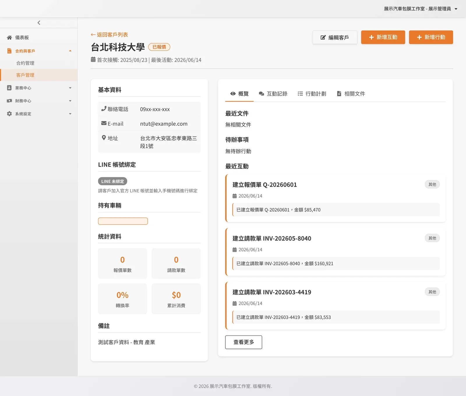Switch to the 互動記錄 tab
The width and height of the screenshot is (466, 396).
pos(273,94)
